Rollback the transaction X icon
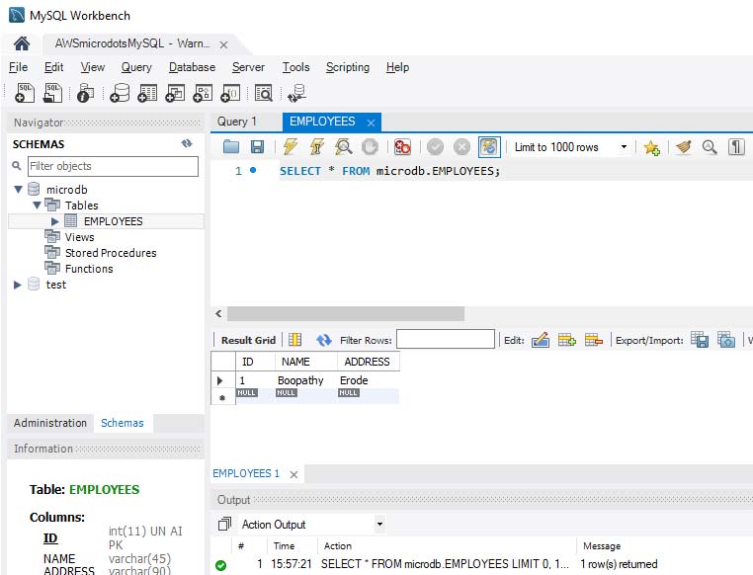Screen dimensions: 753x575 click(x=462, y=147)
